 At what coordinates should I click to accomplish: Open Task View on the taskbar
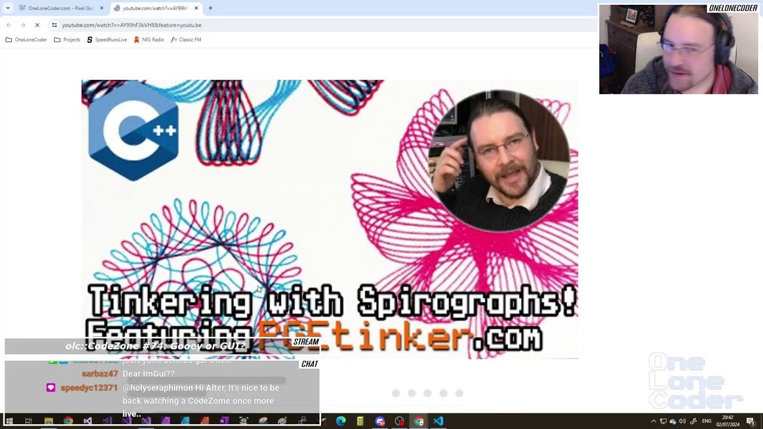tap(28, 421)
